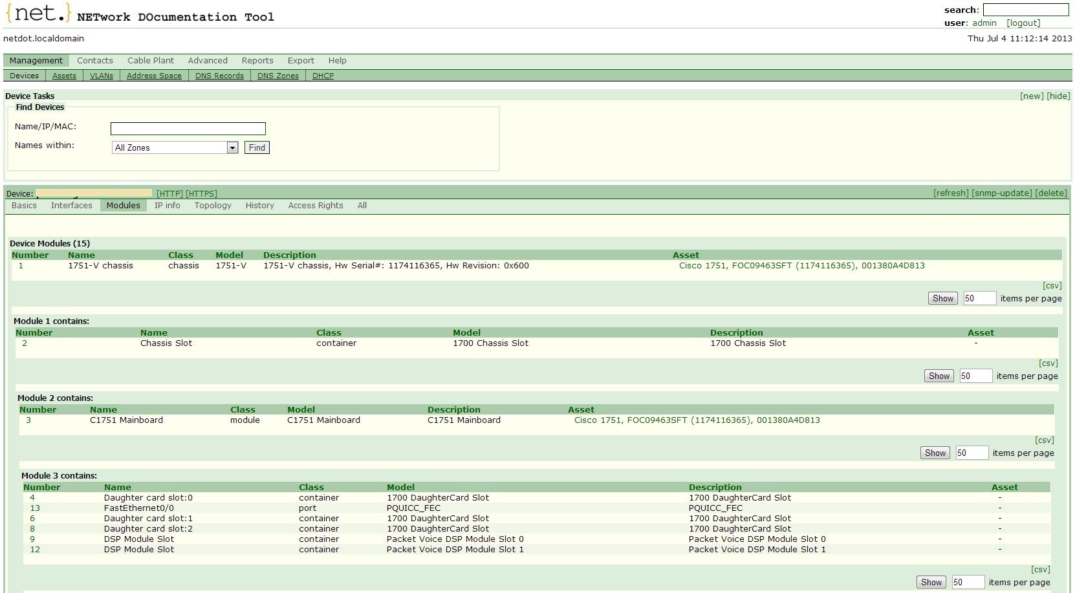Select the PQUICC_FEC model text

(413, 508)
